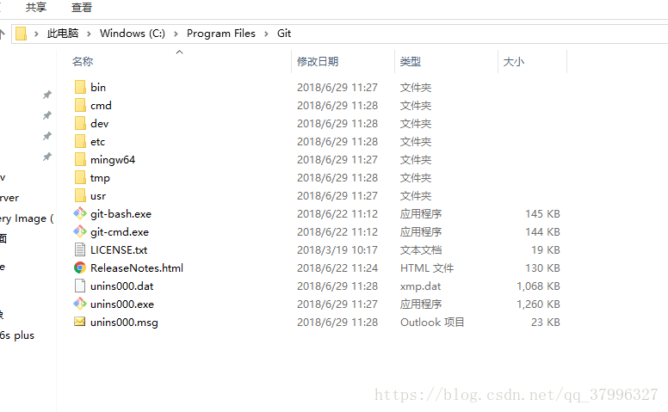This screenshot has width=668, height=412.
Task: Click the Outlook 项目 type cell
Action: tap(432, 323)
